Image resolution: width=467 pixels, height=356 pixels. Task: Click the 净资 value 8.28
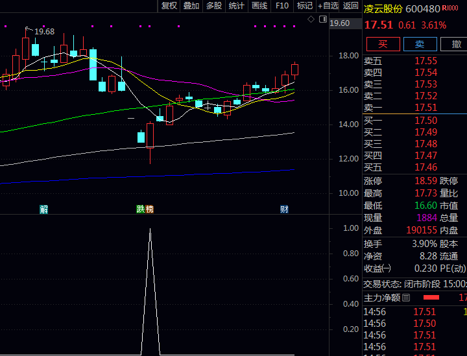(x=428, y=256)
